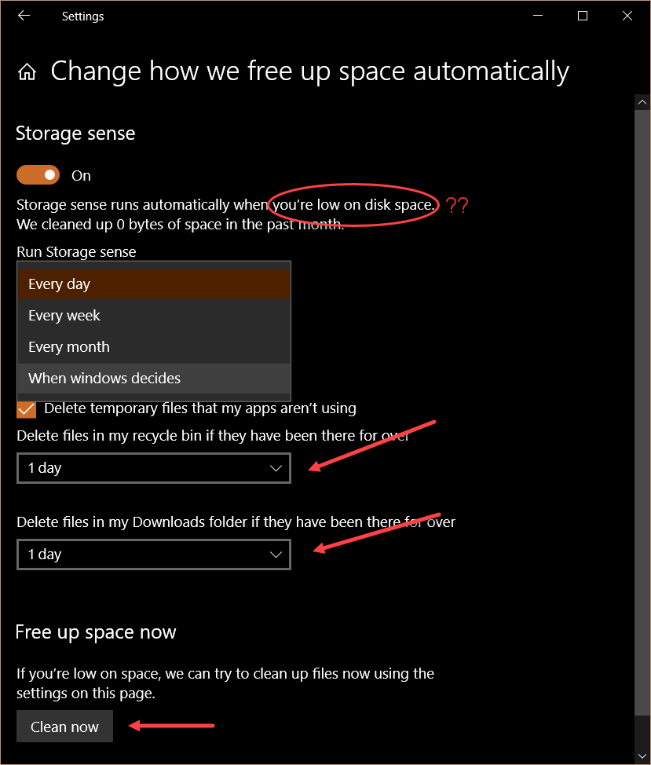Screen dimensions: 651x765
Task: Expand Downloads dropdown chevron
Action: point(276,555)
